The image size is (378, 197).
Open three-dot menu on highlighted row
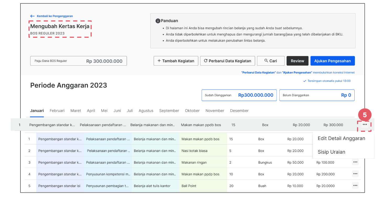coord(365,125)
